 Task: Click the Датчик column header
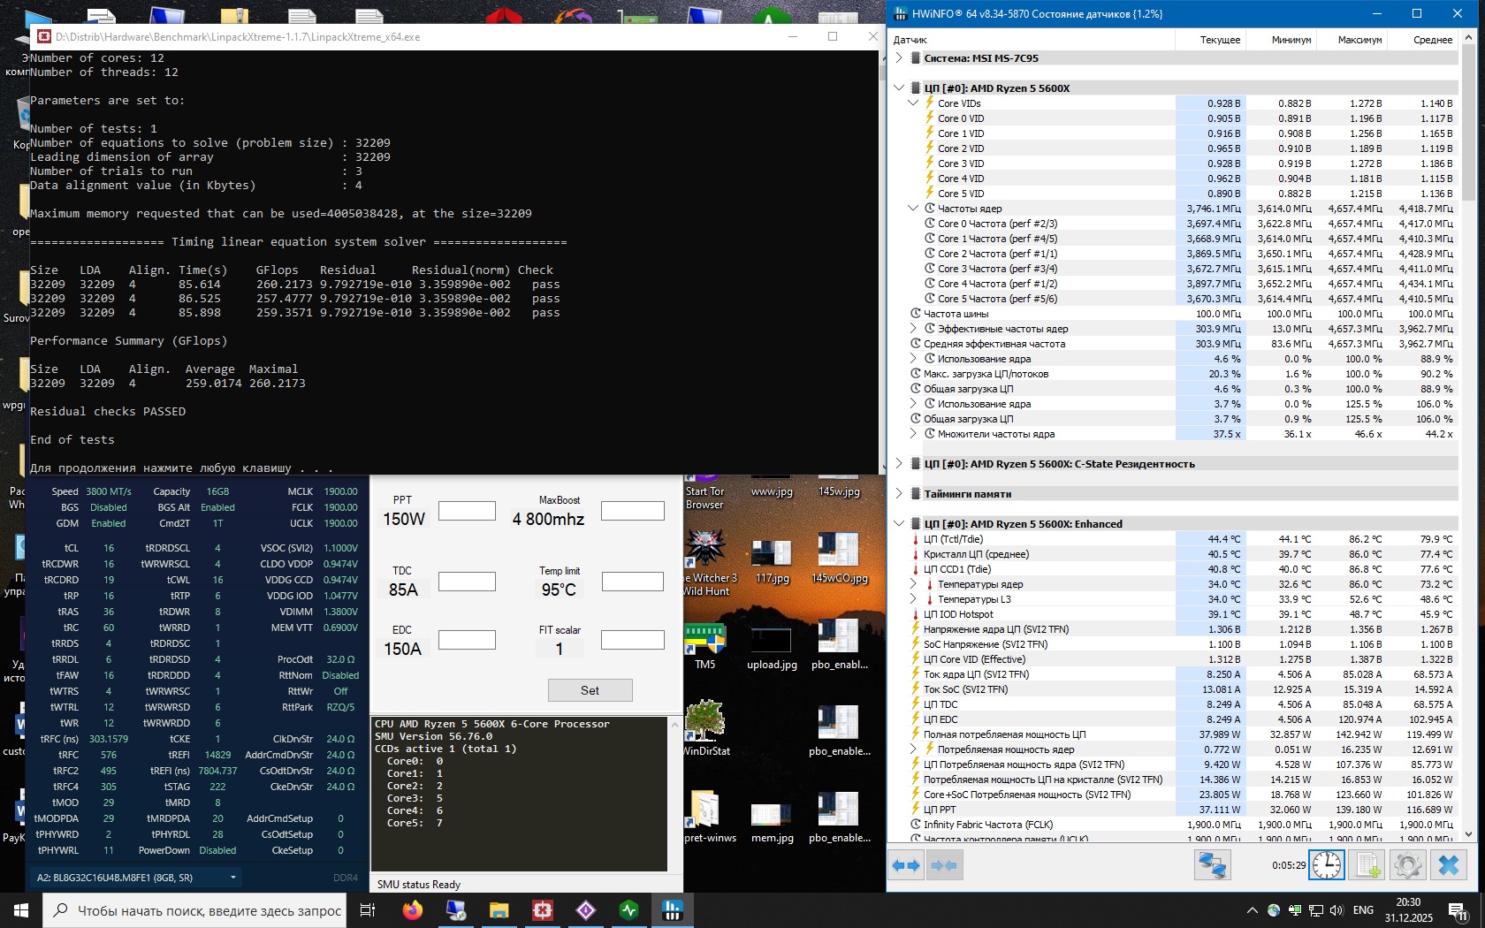pos(1031,40)
